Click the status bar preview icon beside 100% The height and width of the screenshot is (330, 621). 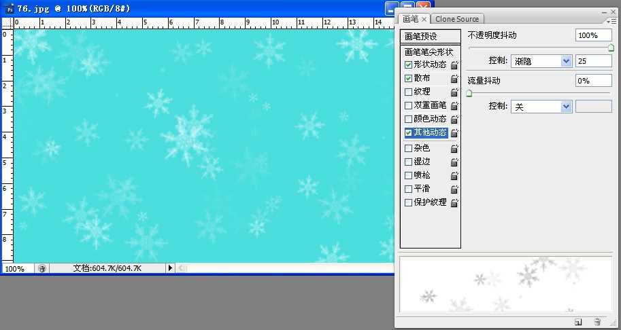[42, 268]
